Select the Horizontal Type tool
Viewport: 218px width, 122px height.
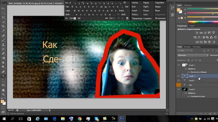tap(3, 76)
